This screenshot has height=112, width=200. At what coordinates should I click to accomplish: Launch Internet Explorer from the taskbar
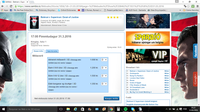pyautogui.click(x=75, y=109)
